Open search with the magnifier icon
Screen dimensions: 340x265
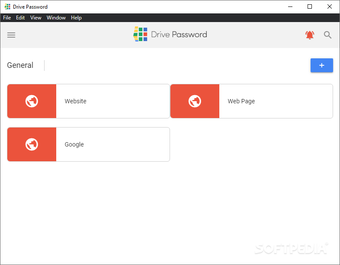click(327, 35)
